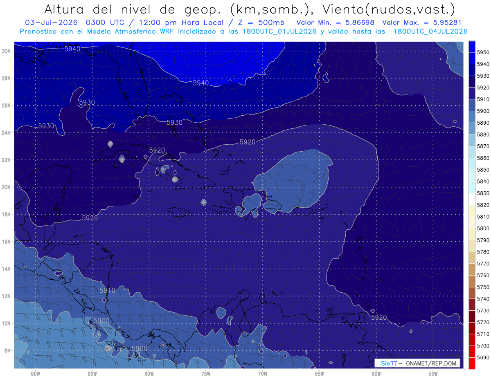Click the 28N latitude label
Viewport: 491px width, 379px height.
click(6, 78)
